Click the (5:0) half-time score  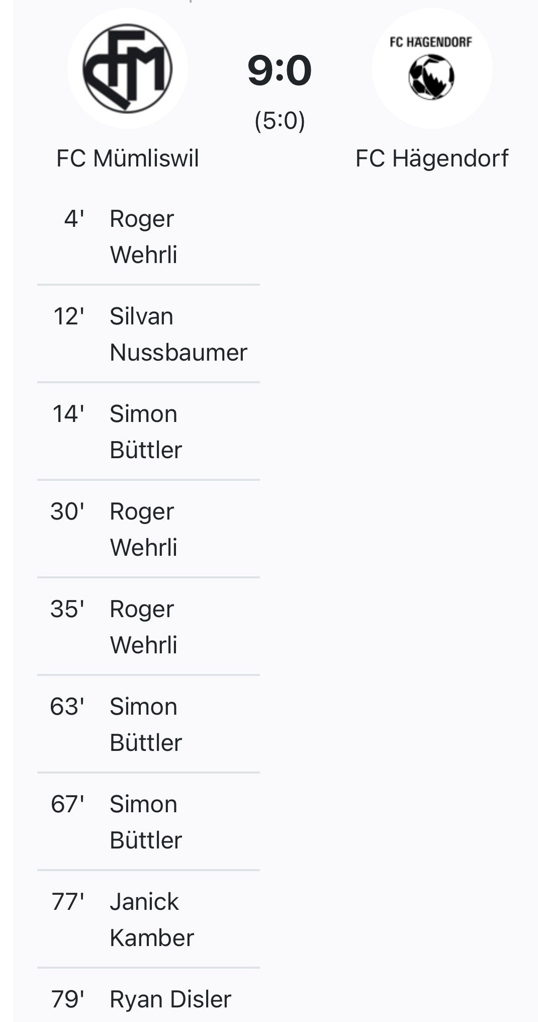280,121
